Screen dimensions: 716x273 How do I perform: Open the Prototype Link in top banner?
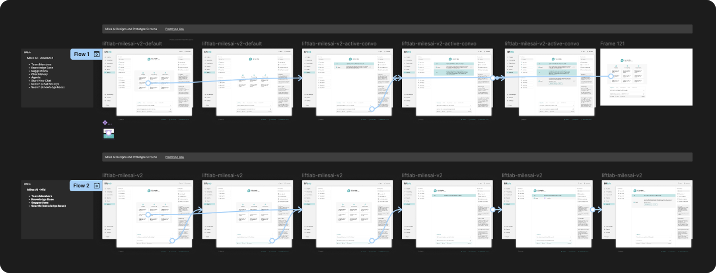coord(175,29)
